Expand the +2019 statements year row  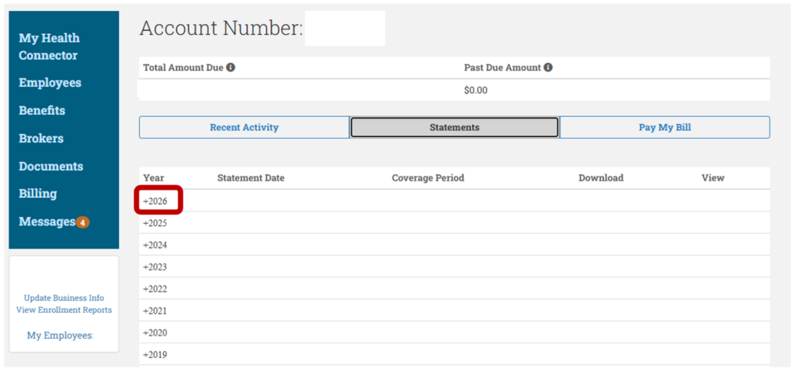[x=154, y=355]
